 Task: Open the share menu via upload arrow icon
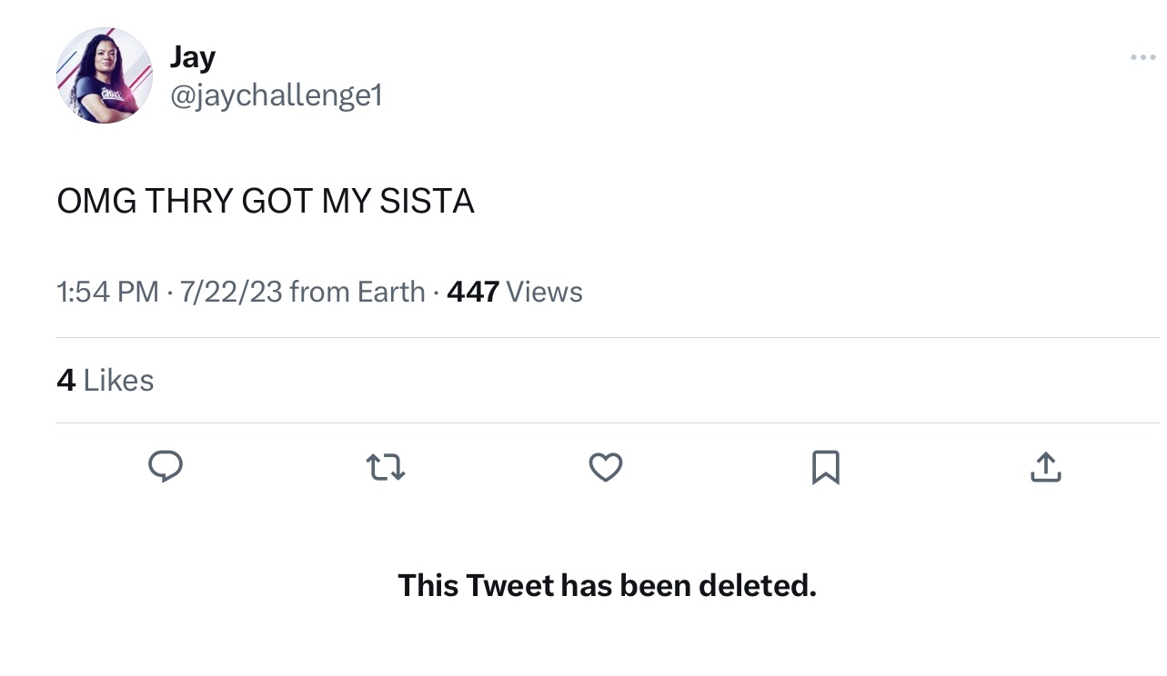(1046, 466)
